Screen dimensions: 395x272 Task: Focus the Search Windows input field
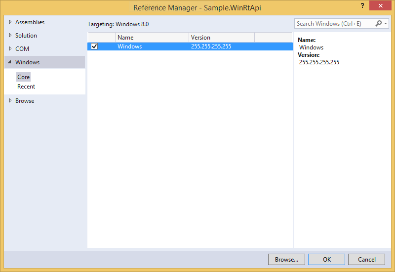[x=333, y=24]
